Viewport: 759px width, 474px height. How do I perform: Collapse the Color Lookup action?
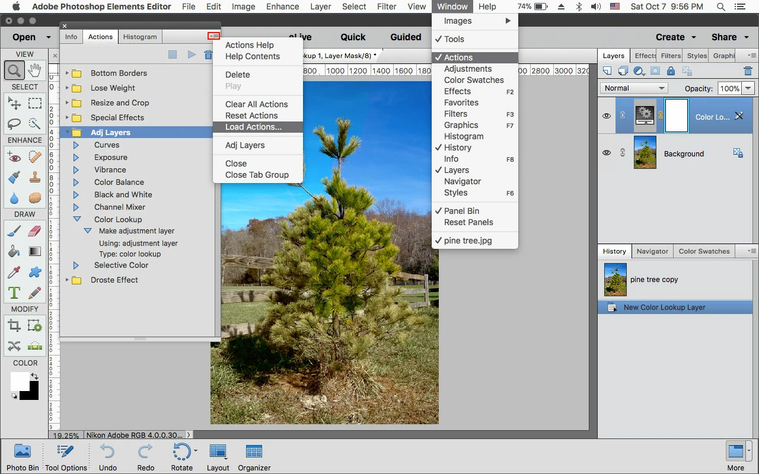point(76,219)
